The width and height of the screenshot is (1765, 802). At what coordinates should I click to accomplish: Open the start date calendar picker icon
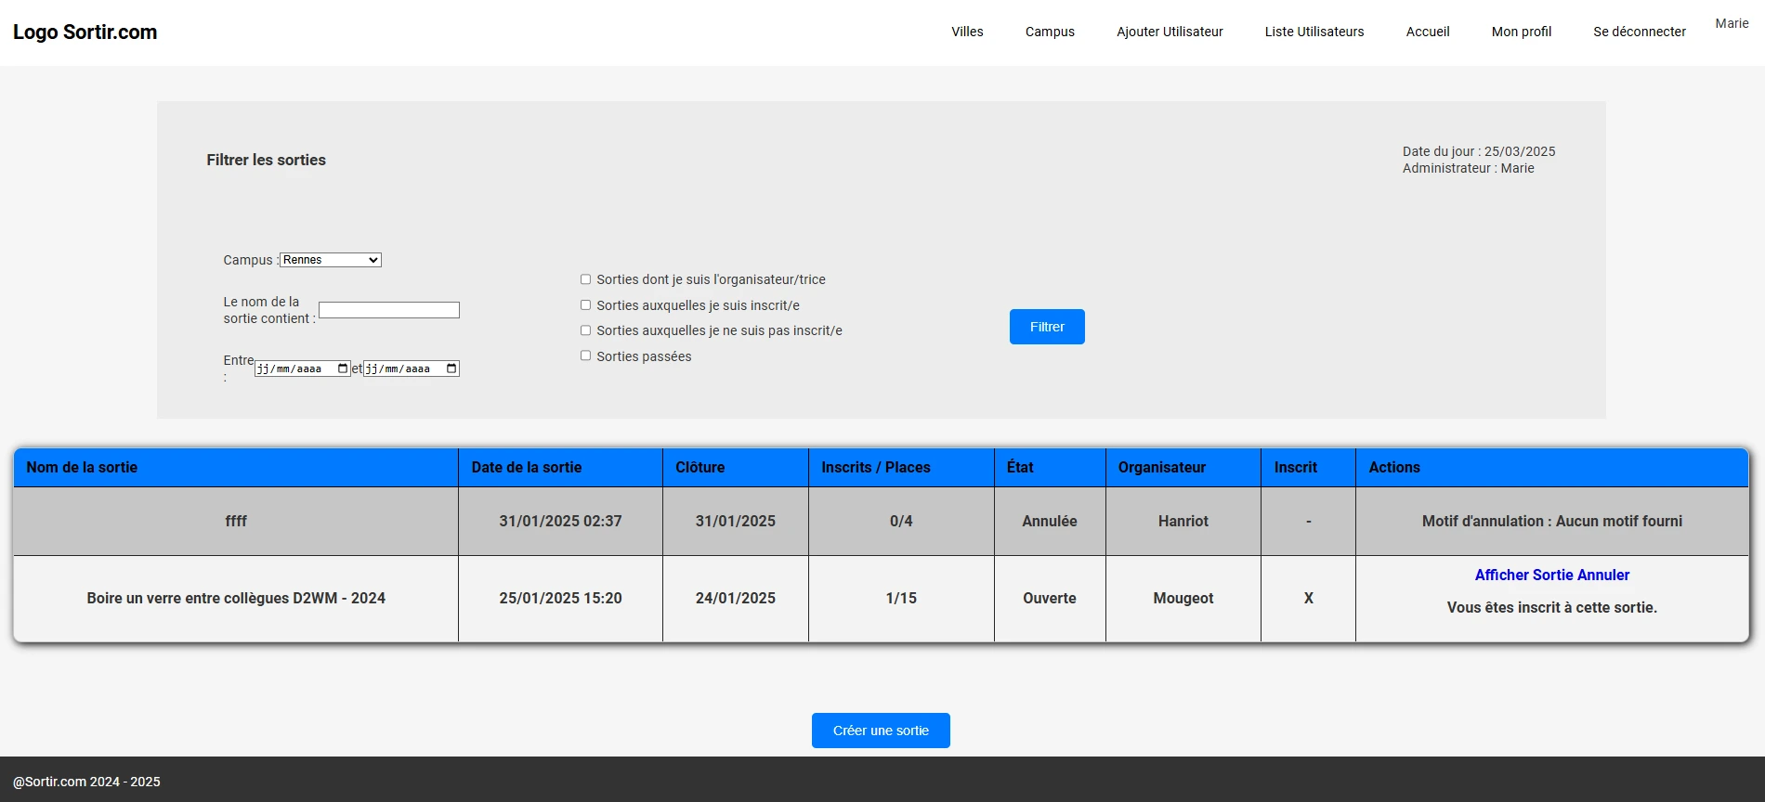tap(343, 369)
